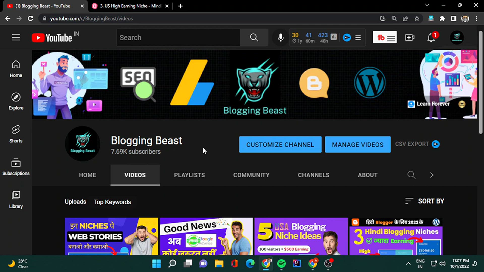Open the notifications bell
The width and height of the screenshot is (484, 272).
coord(431,38)
